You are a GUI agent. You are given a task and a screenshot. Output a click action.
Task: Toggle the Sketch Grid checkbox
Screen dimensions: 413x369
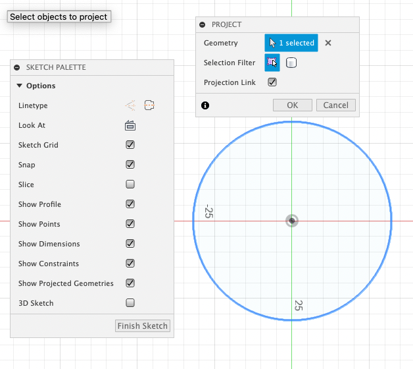130,145
